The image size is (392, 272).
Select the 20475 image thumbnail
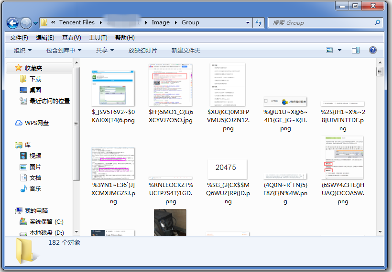[227, 169]
